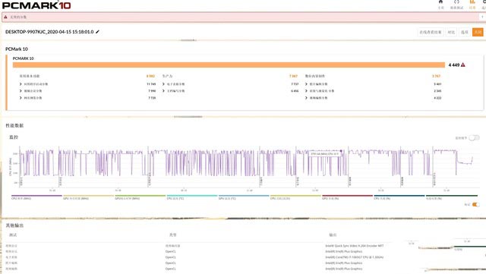Toggle the orange markers switch below chart
Viewport: 486px width, 274px height.
tap(476, 205)
